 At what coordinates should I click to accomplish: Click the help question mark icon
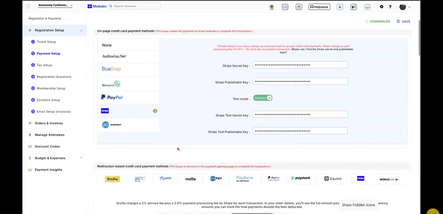[390, 6]
